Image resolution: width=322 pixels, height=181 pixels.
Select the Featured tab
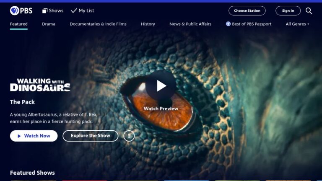coord(19,24)
